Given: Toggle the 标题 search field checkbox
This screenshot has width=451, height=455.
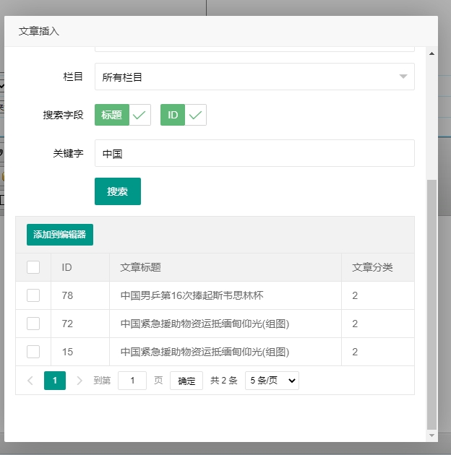Looking at the screenshot, I should pos(122,115).
